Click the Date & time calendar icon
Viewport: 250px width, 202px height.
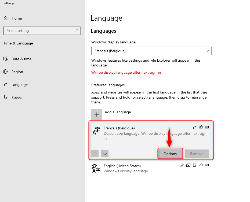click(5, 59)
